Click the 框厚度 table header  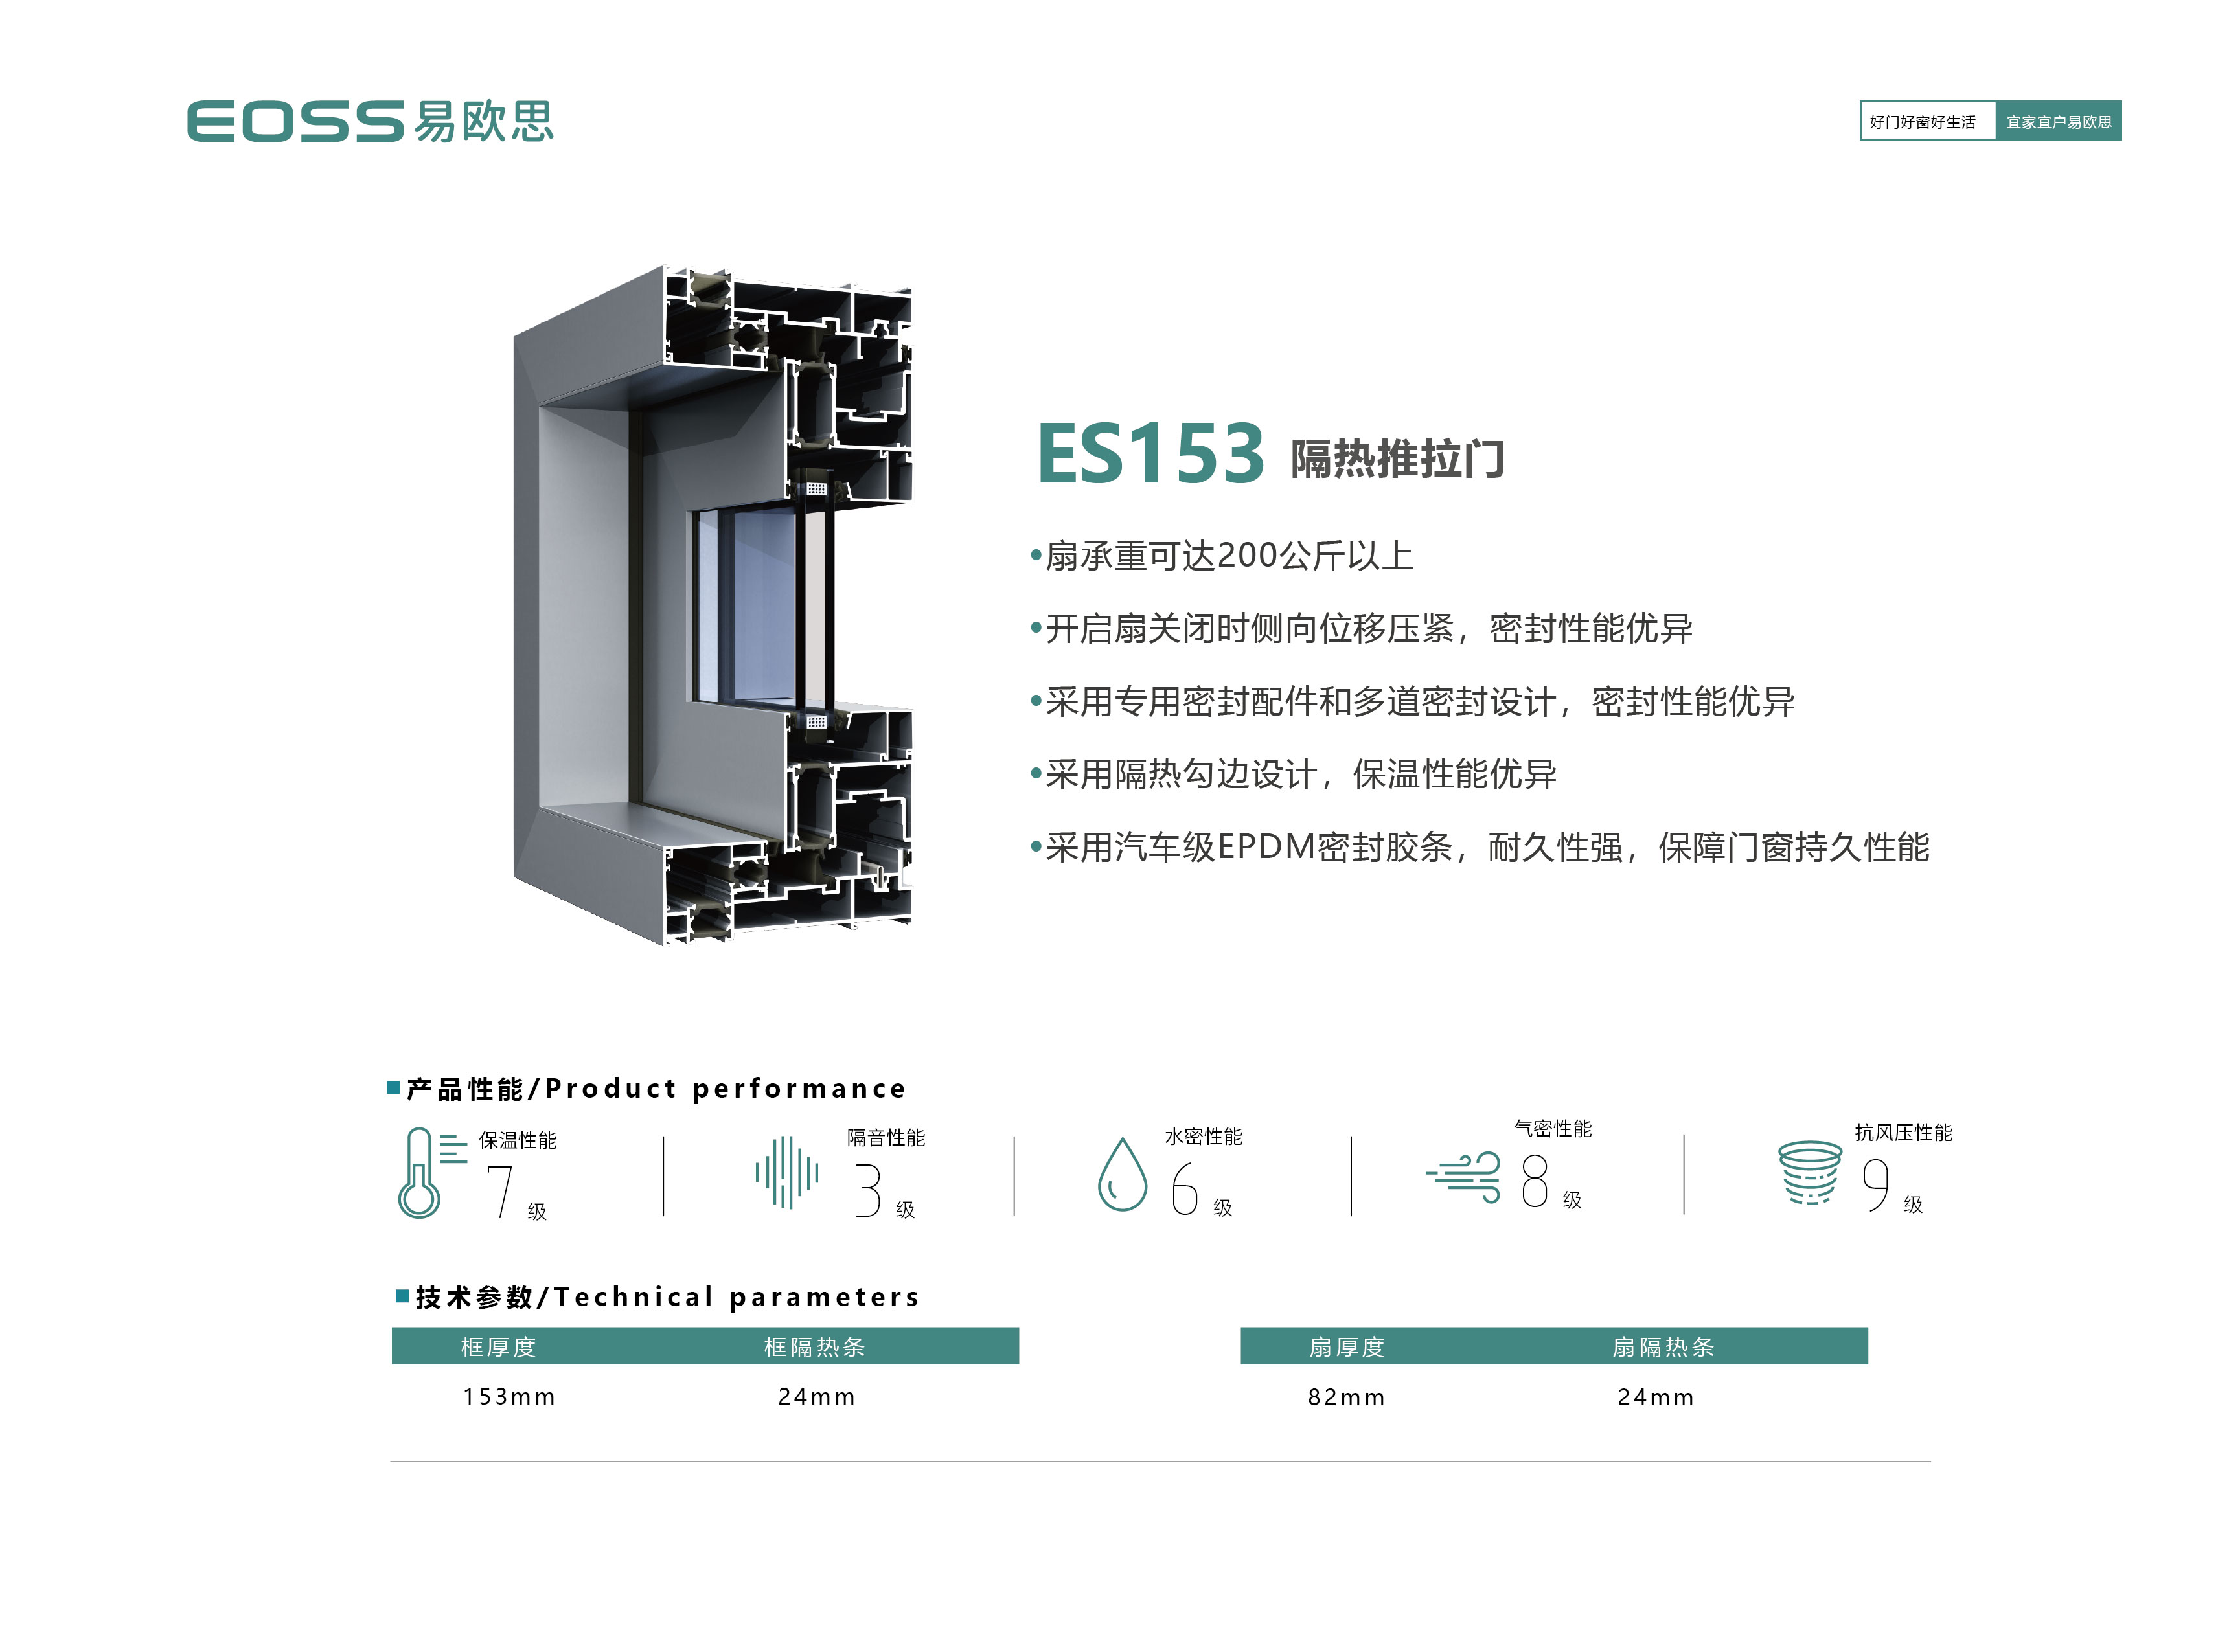[x=498, y=1346]
